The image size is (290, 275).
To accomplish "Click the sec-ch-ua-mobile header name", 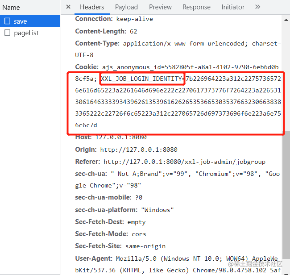I will pyautogui.click(x=103, y=197).
